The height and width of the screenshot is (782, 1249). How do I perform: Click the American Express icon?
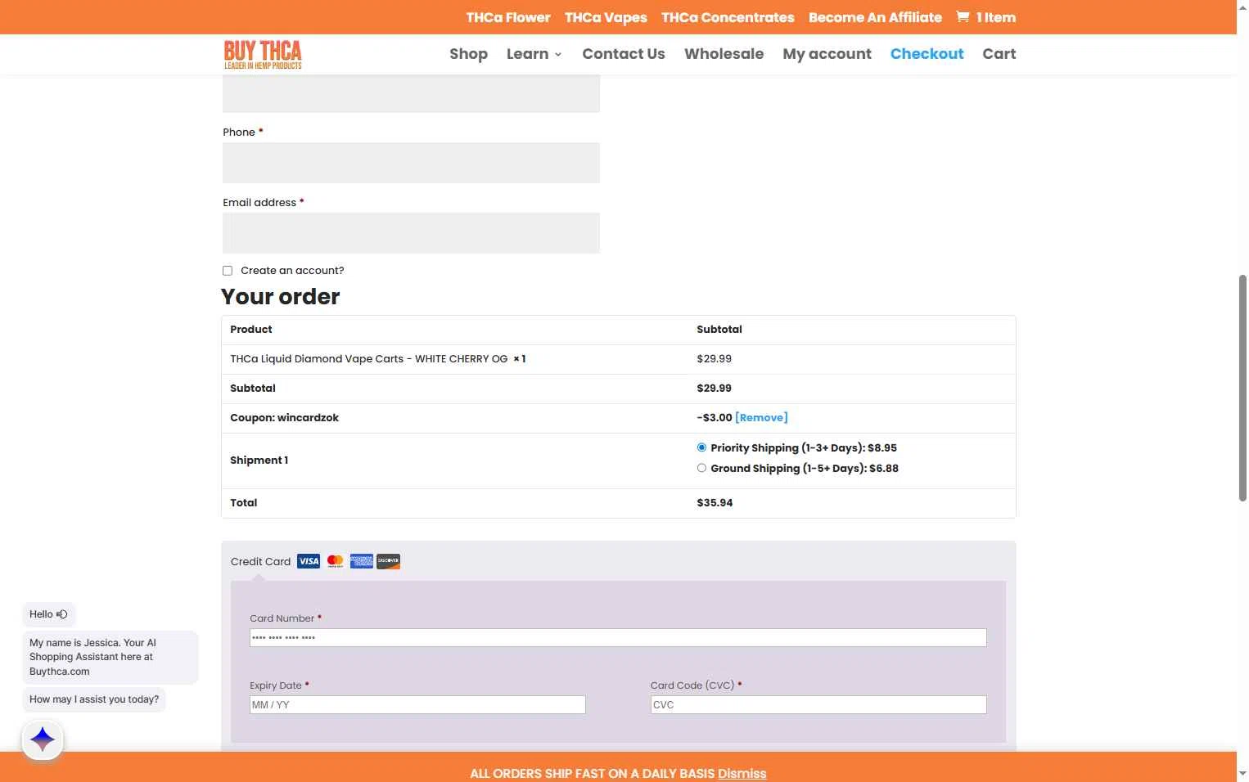click(x=361, y=561)
